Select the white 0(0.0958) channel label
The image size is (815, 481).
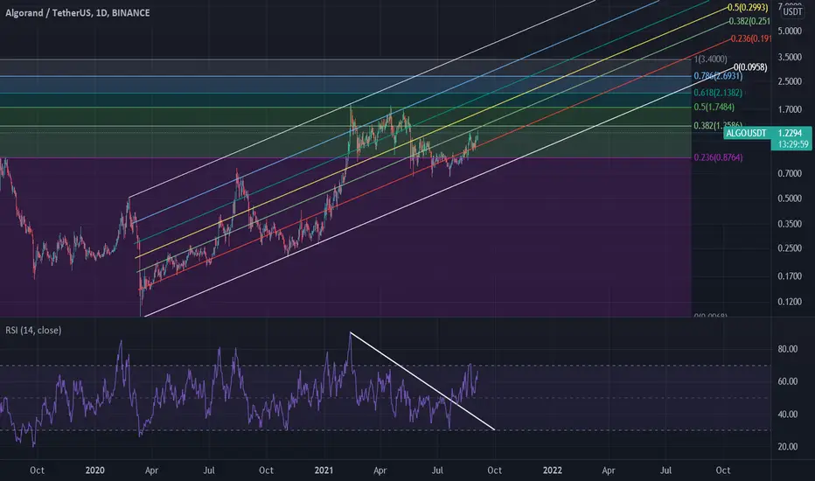click(x=750, y=67)
